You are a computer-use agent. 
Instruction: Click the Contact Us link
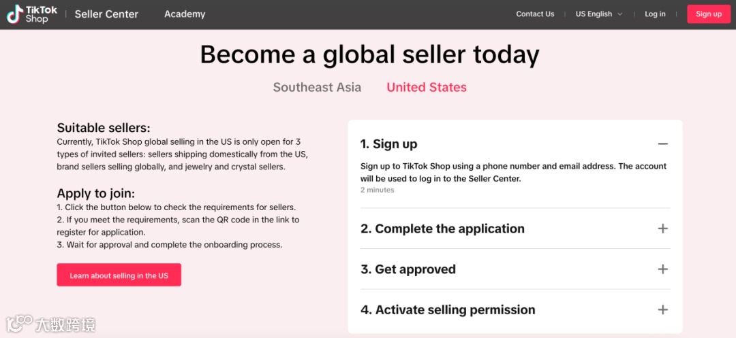535,14
